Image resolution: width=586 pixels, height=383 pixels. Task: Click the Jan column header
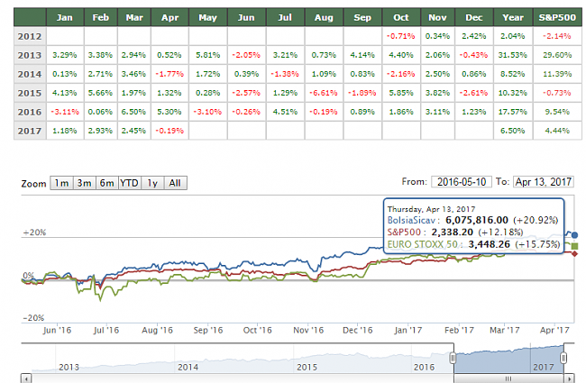65,17
